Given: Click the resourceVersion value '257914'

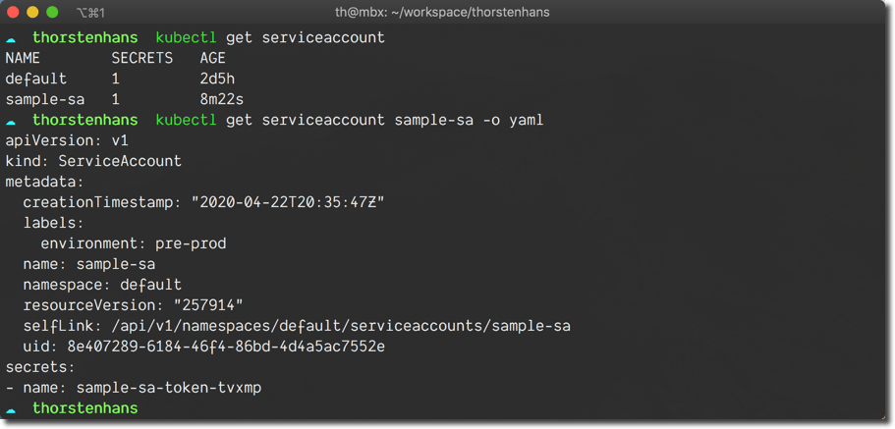Looking at the screenshot, I should coord(207,305).
